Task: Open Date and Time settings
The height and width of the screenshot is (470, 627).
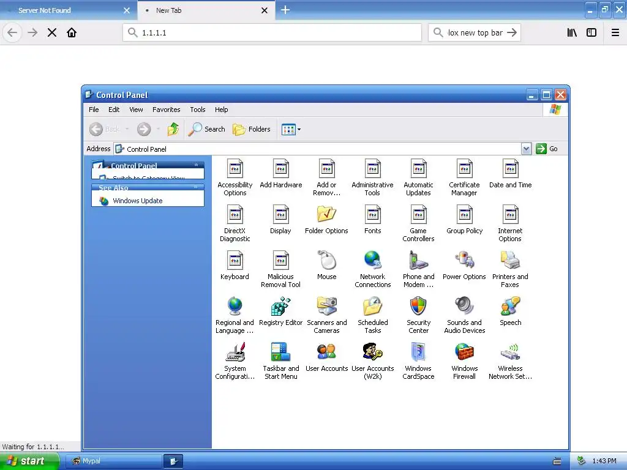Action: click(x=510, y=173)
